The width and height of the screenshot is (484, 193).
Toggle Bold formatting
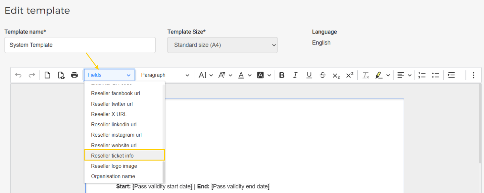pyautogui.click(x=282, y=75)
